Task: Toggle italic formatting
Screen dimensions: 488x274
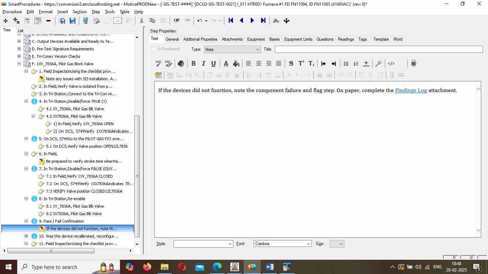Action: 203,64
